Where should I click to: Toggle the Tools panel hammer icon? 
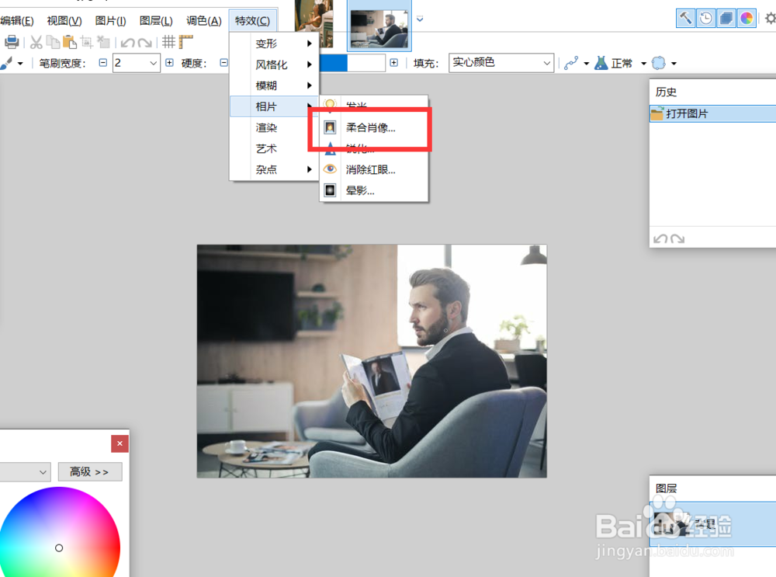point(686,18)
